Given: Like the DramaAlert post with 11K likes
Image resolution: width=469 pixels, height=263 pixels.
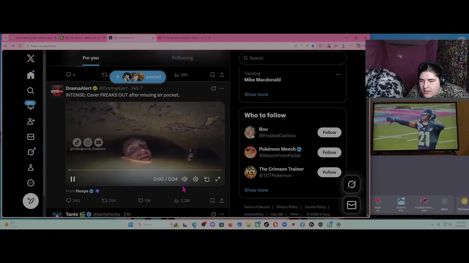Looking at the screenshot, I should point(144,201).
